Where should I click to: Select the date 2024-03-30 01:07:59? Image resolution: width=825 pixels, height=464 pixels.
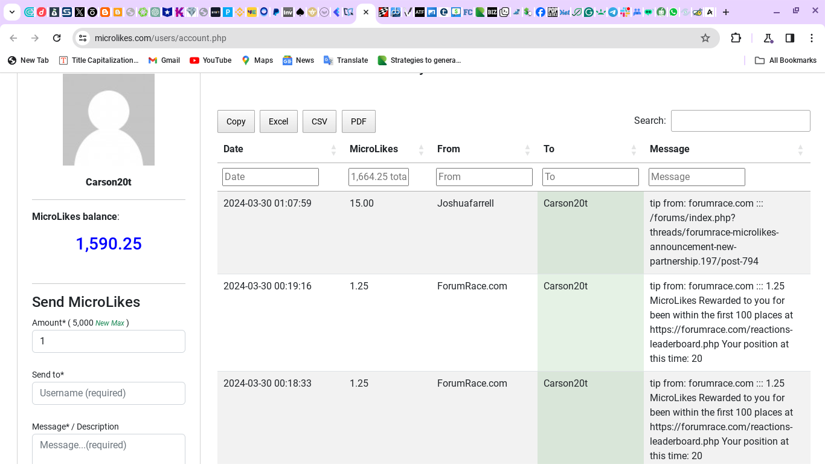268,204
